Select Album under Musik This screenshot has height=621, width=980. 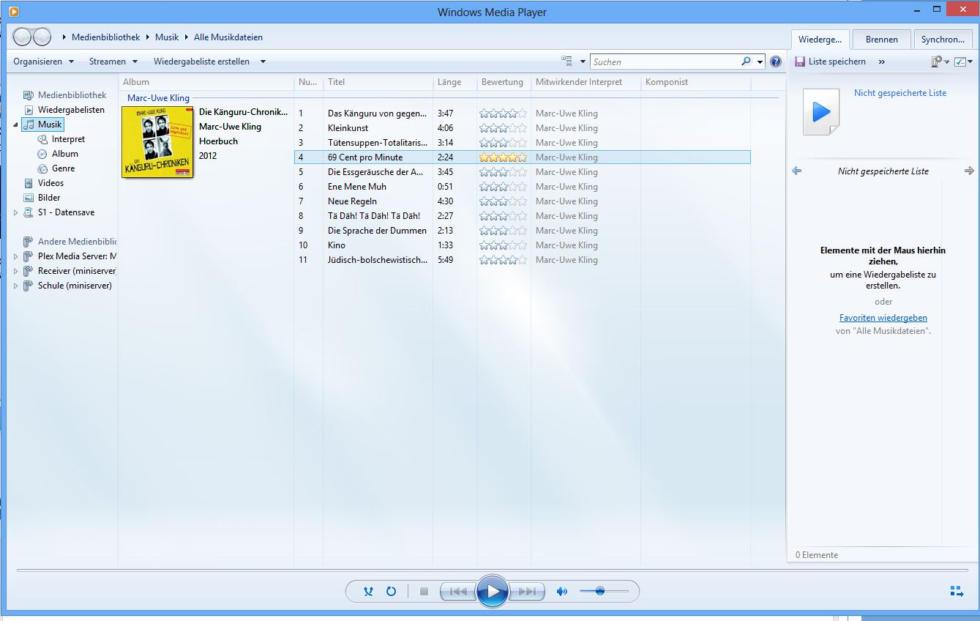click(x=64, y=154)
